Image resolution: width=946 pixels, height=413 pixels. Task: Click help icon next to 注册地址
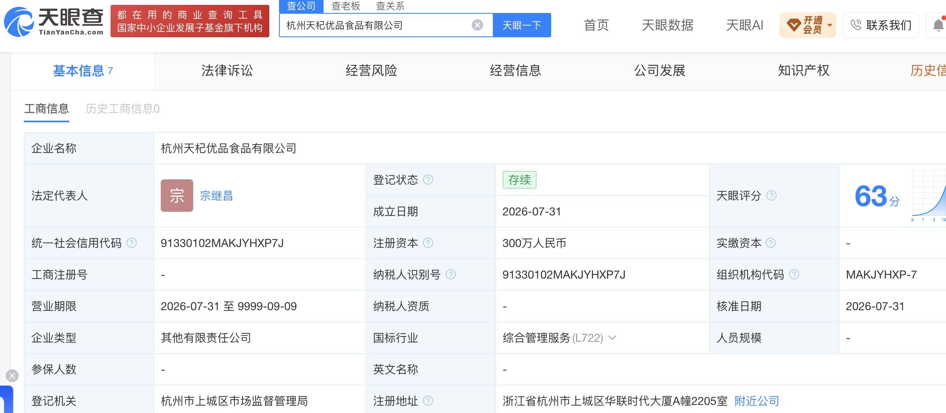[x=428, y=401]
